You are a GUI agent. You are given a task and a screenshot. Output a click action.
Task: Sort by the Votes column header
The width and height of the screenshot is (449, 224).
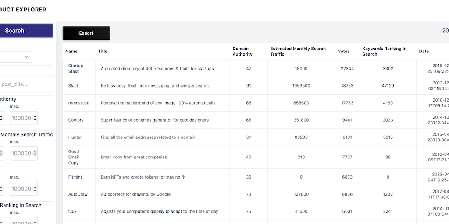(344, 52)
